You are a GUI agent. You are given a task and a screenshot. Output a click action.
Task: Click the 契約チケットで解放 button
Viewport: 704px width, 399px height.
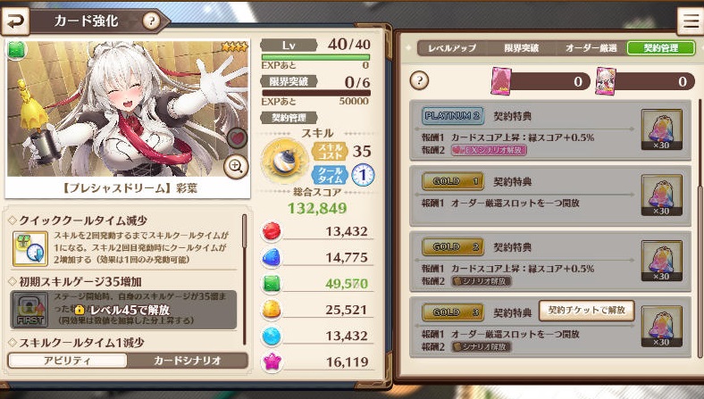(586, 311)
